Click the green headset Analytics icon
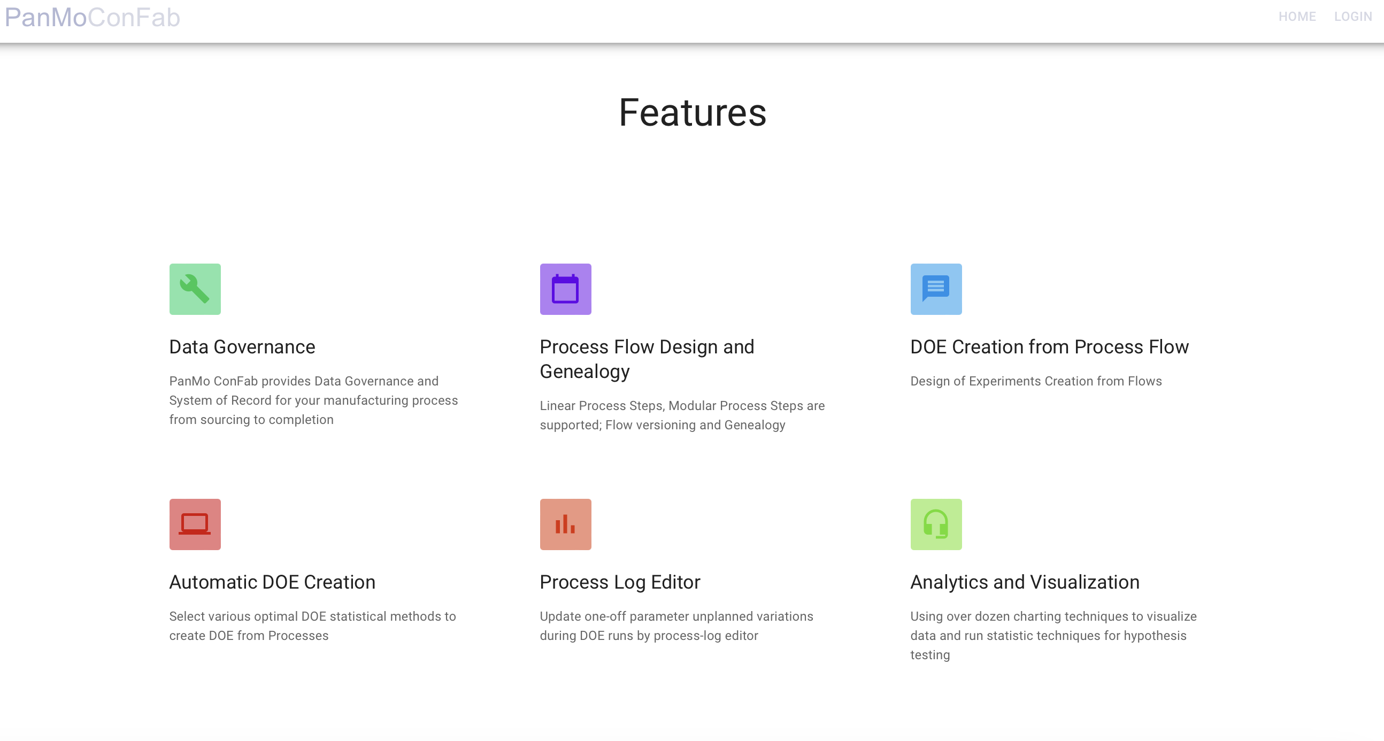1384x741 pixels. click(936, 524)
